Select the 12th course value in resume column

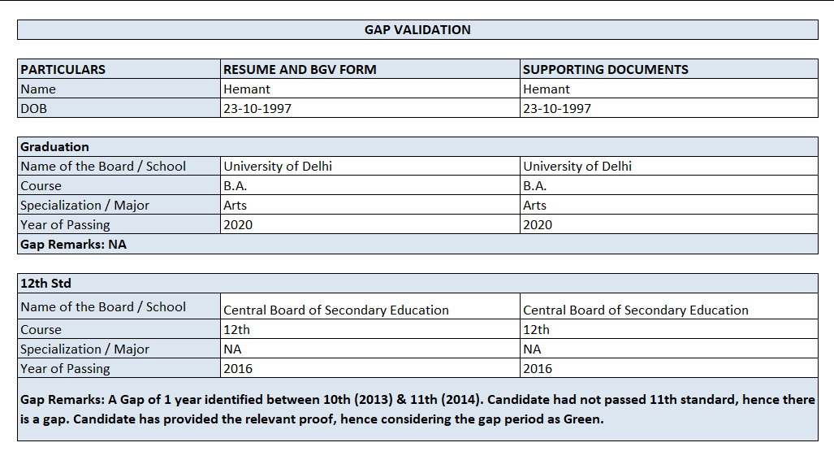pos(237,330)
